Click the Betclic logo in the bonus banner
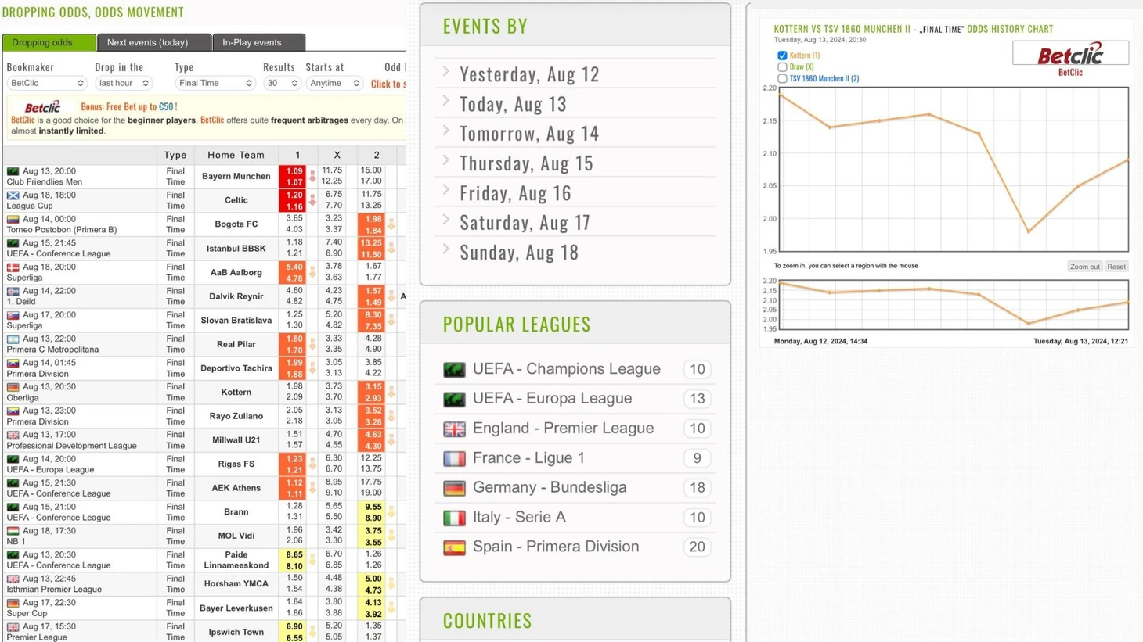The image size is (1143, 642). pos(42,107)
